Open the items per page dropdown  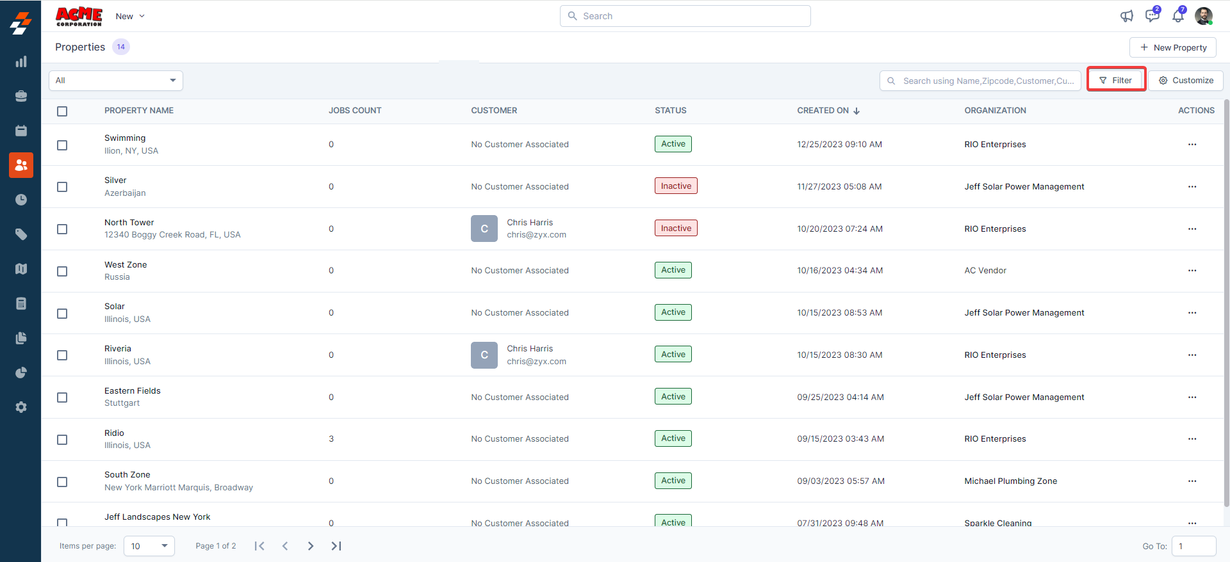pos(149,546)
